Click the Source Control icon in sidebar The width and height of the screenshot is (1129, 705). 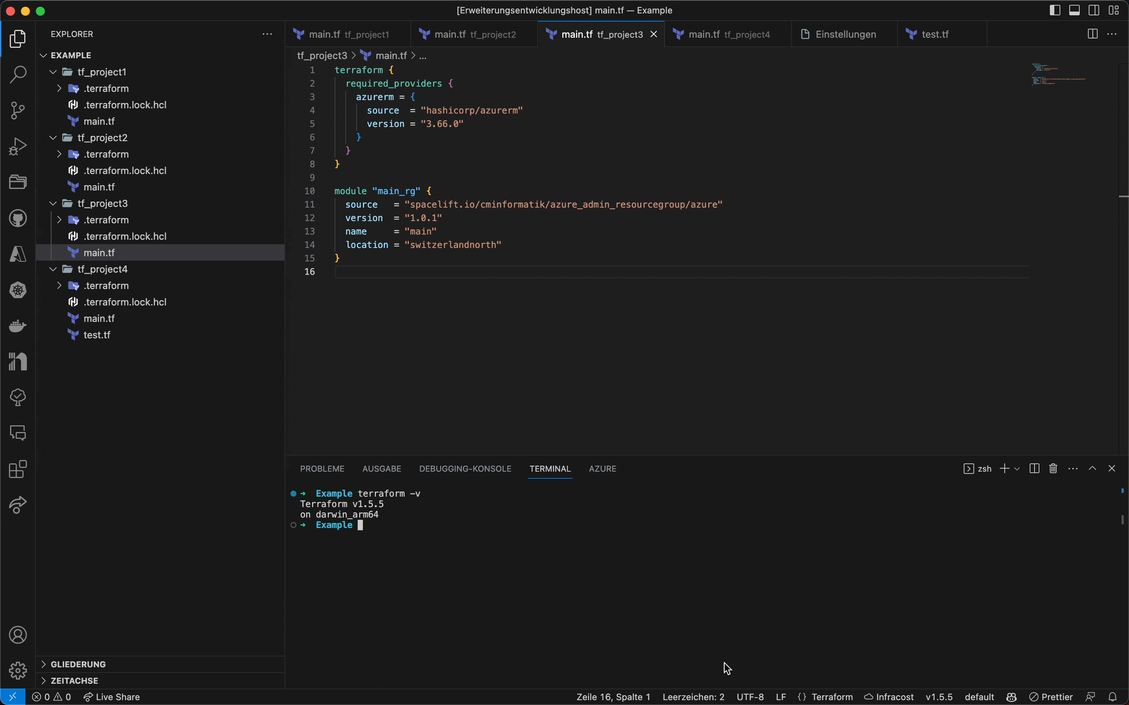(x=18, y=111)
